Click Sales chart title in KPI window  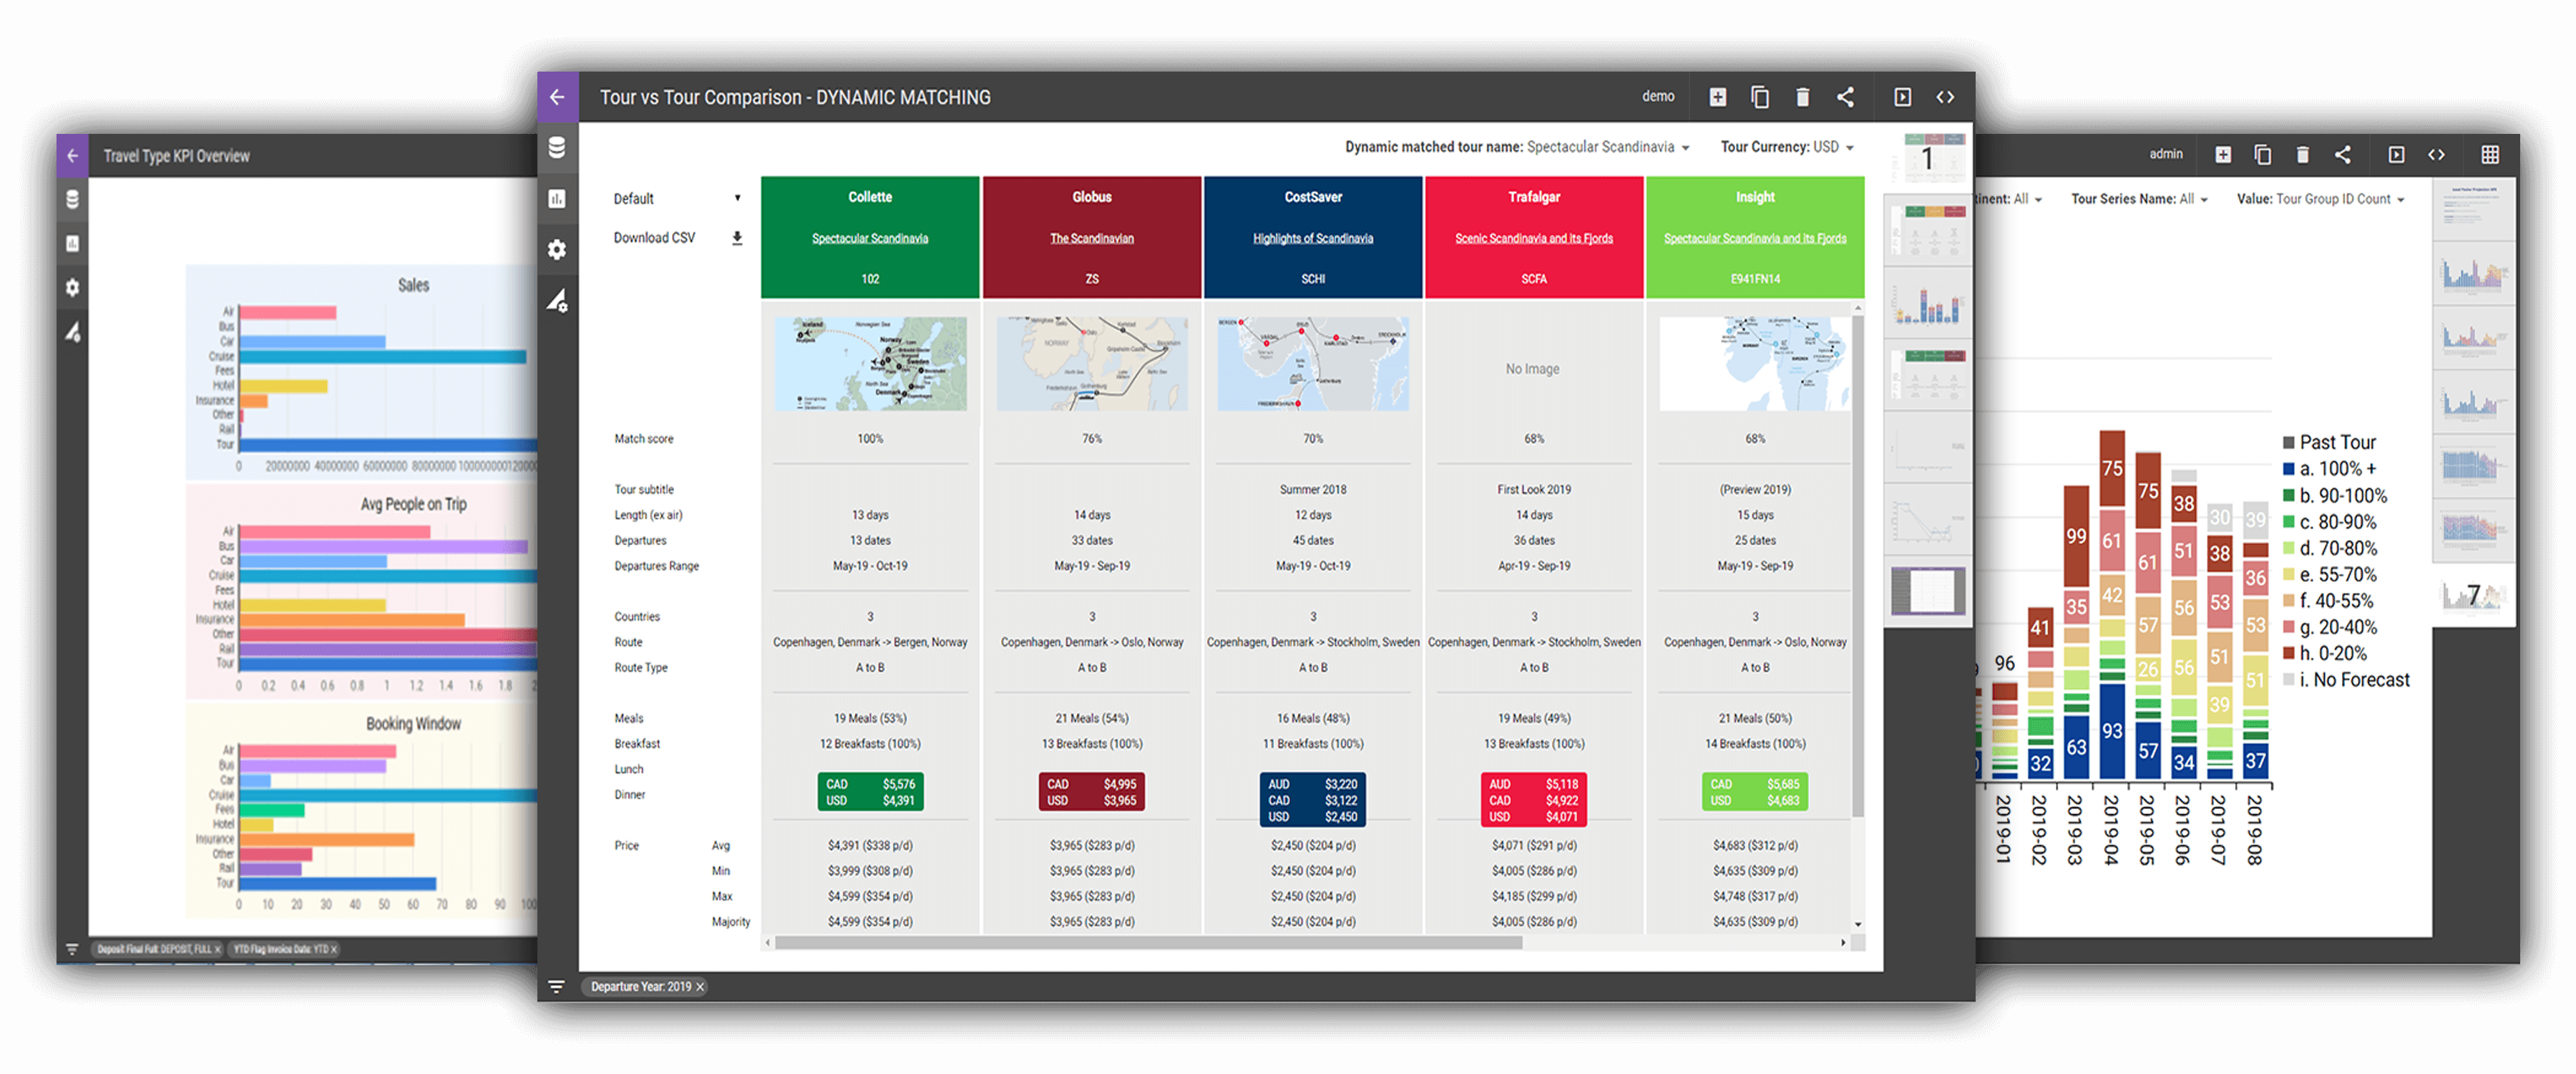(413, 285)
